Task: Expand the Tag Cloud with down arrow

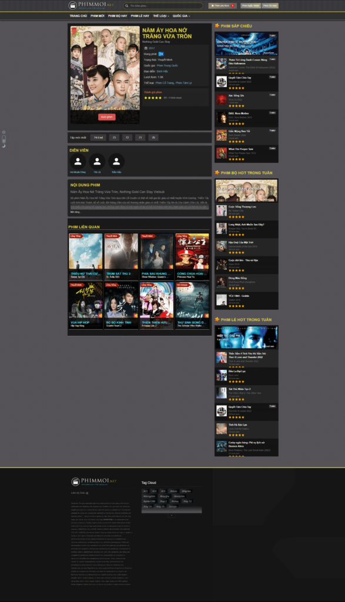Action: (172, 515)
